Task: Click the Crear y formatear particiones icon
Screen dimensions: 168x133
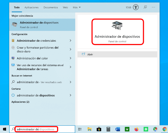Action: (13, 47)
